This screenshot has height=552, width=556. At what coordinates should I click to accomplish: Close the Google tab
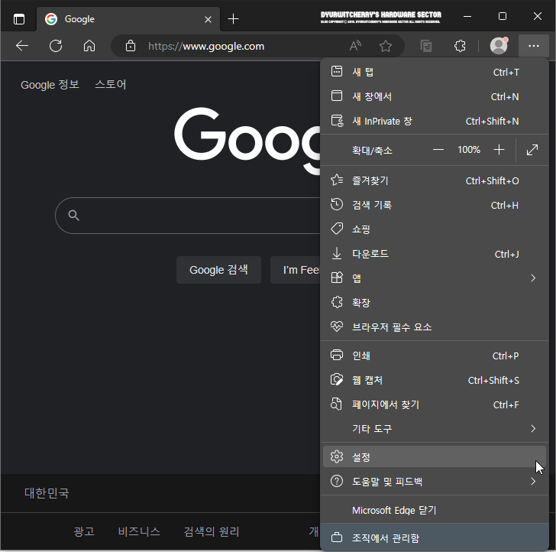(x=208, y=20)
